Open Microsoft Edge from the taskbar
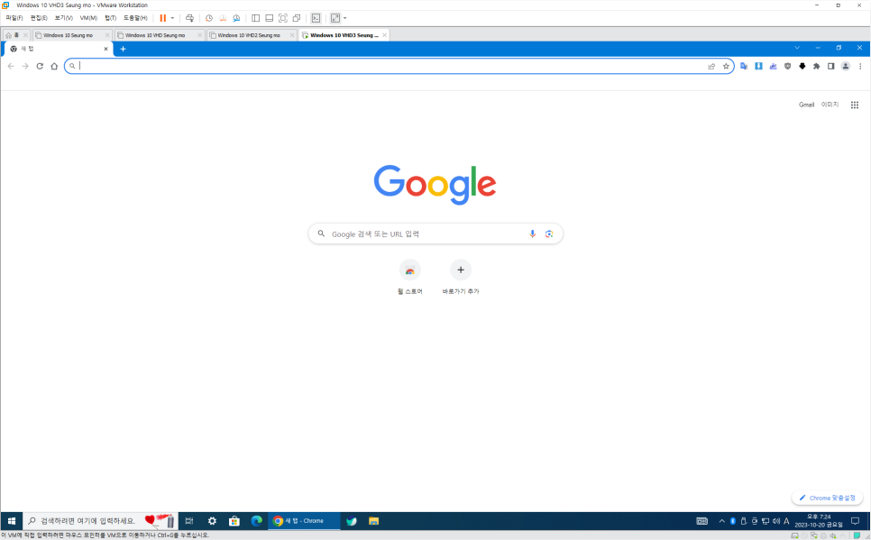This screenshot has width=871, height=540. pos(256,520)
